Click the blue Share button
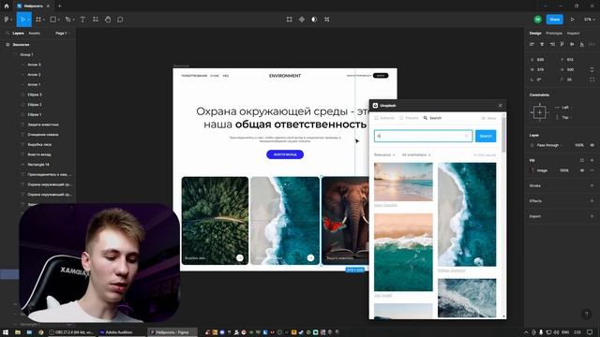600x337 pixels. click(554, 20)
